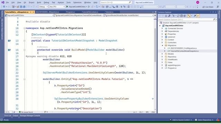Click Show All Files icon in Solution Explorer
Viewport: 221px width, 124px height.
184,16
